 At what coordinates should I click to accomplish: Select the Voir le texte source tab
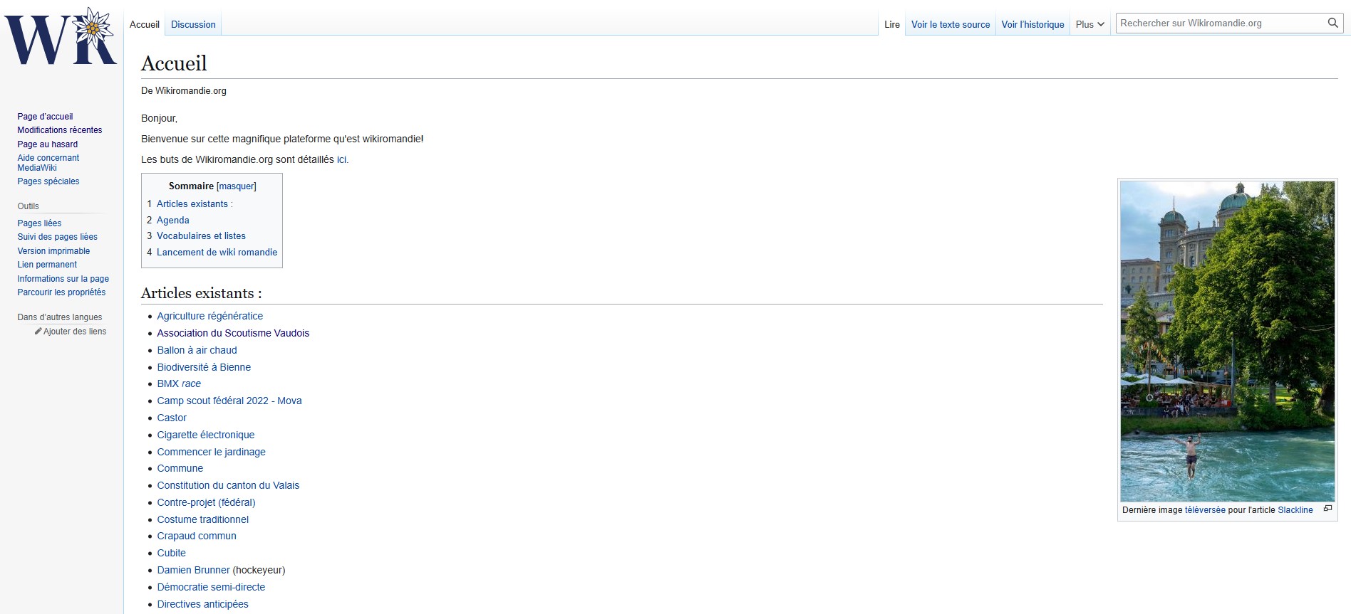[x=950, y=24]
